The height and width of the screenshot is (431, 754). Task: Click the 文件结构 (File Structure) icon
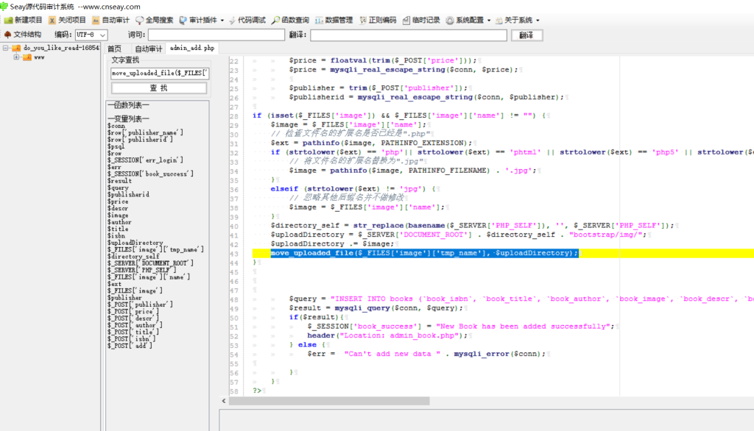(x=8, y=35)
